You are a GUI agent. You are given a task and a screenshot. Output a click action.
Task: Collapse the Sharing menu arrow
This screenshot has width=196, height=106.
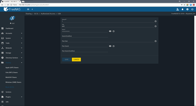22,63
